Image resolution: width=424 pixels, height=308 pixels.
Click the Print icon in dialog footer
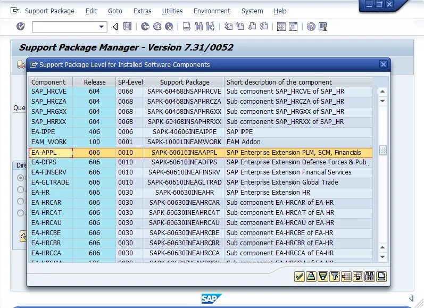[x=381, y=277]
